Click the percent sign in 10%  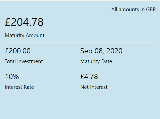point(16,77)
